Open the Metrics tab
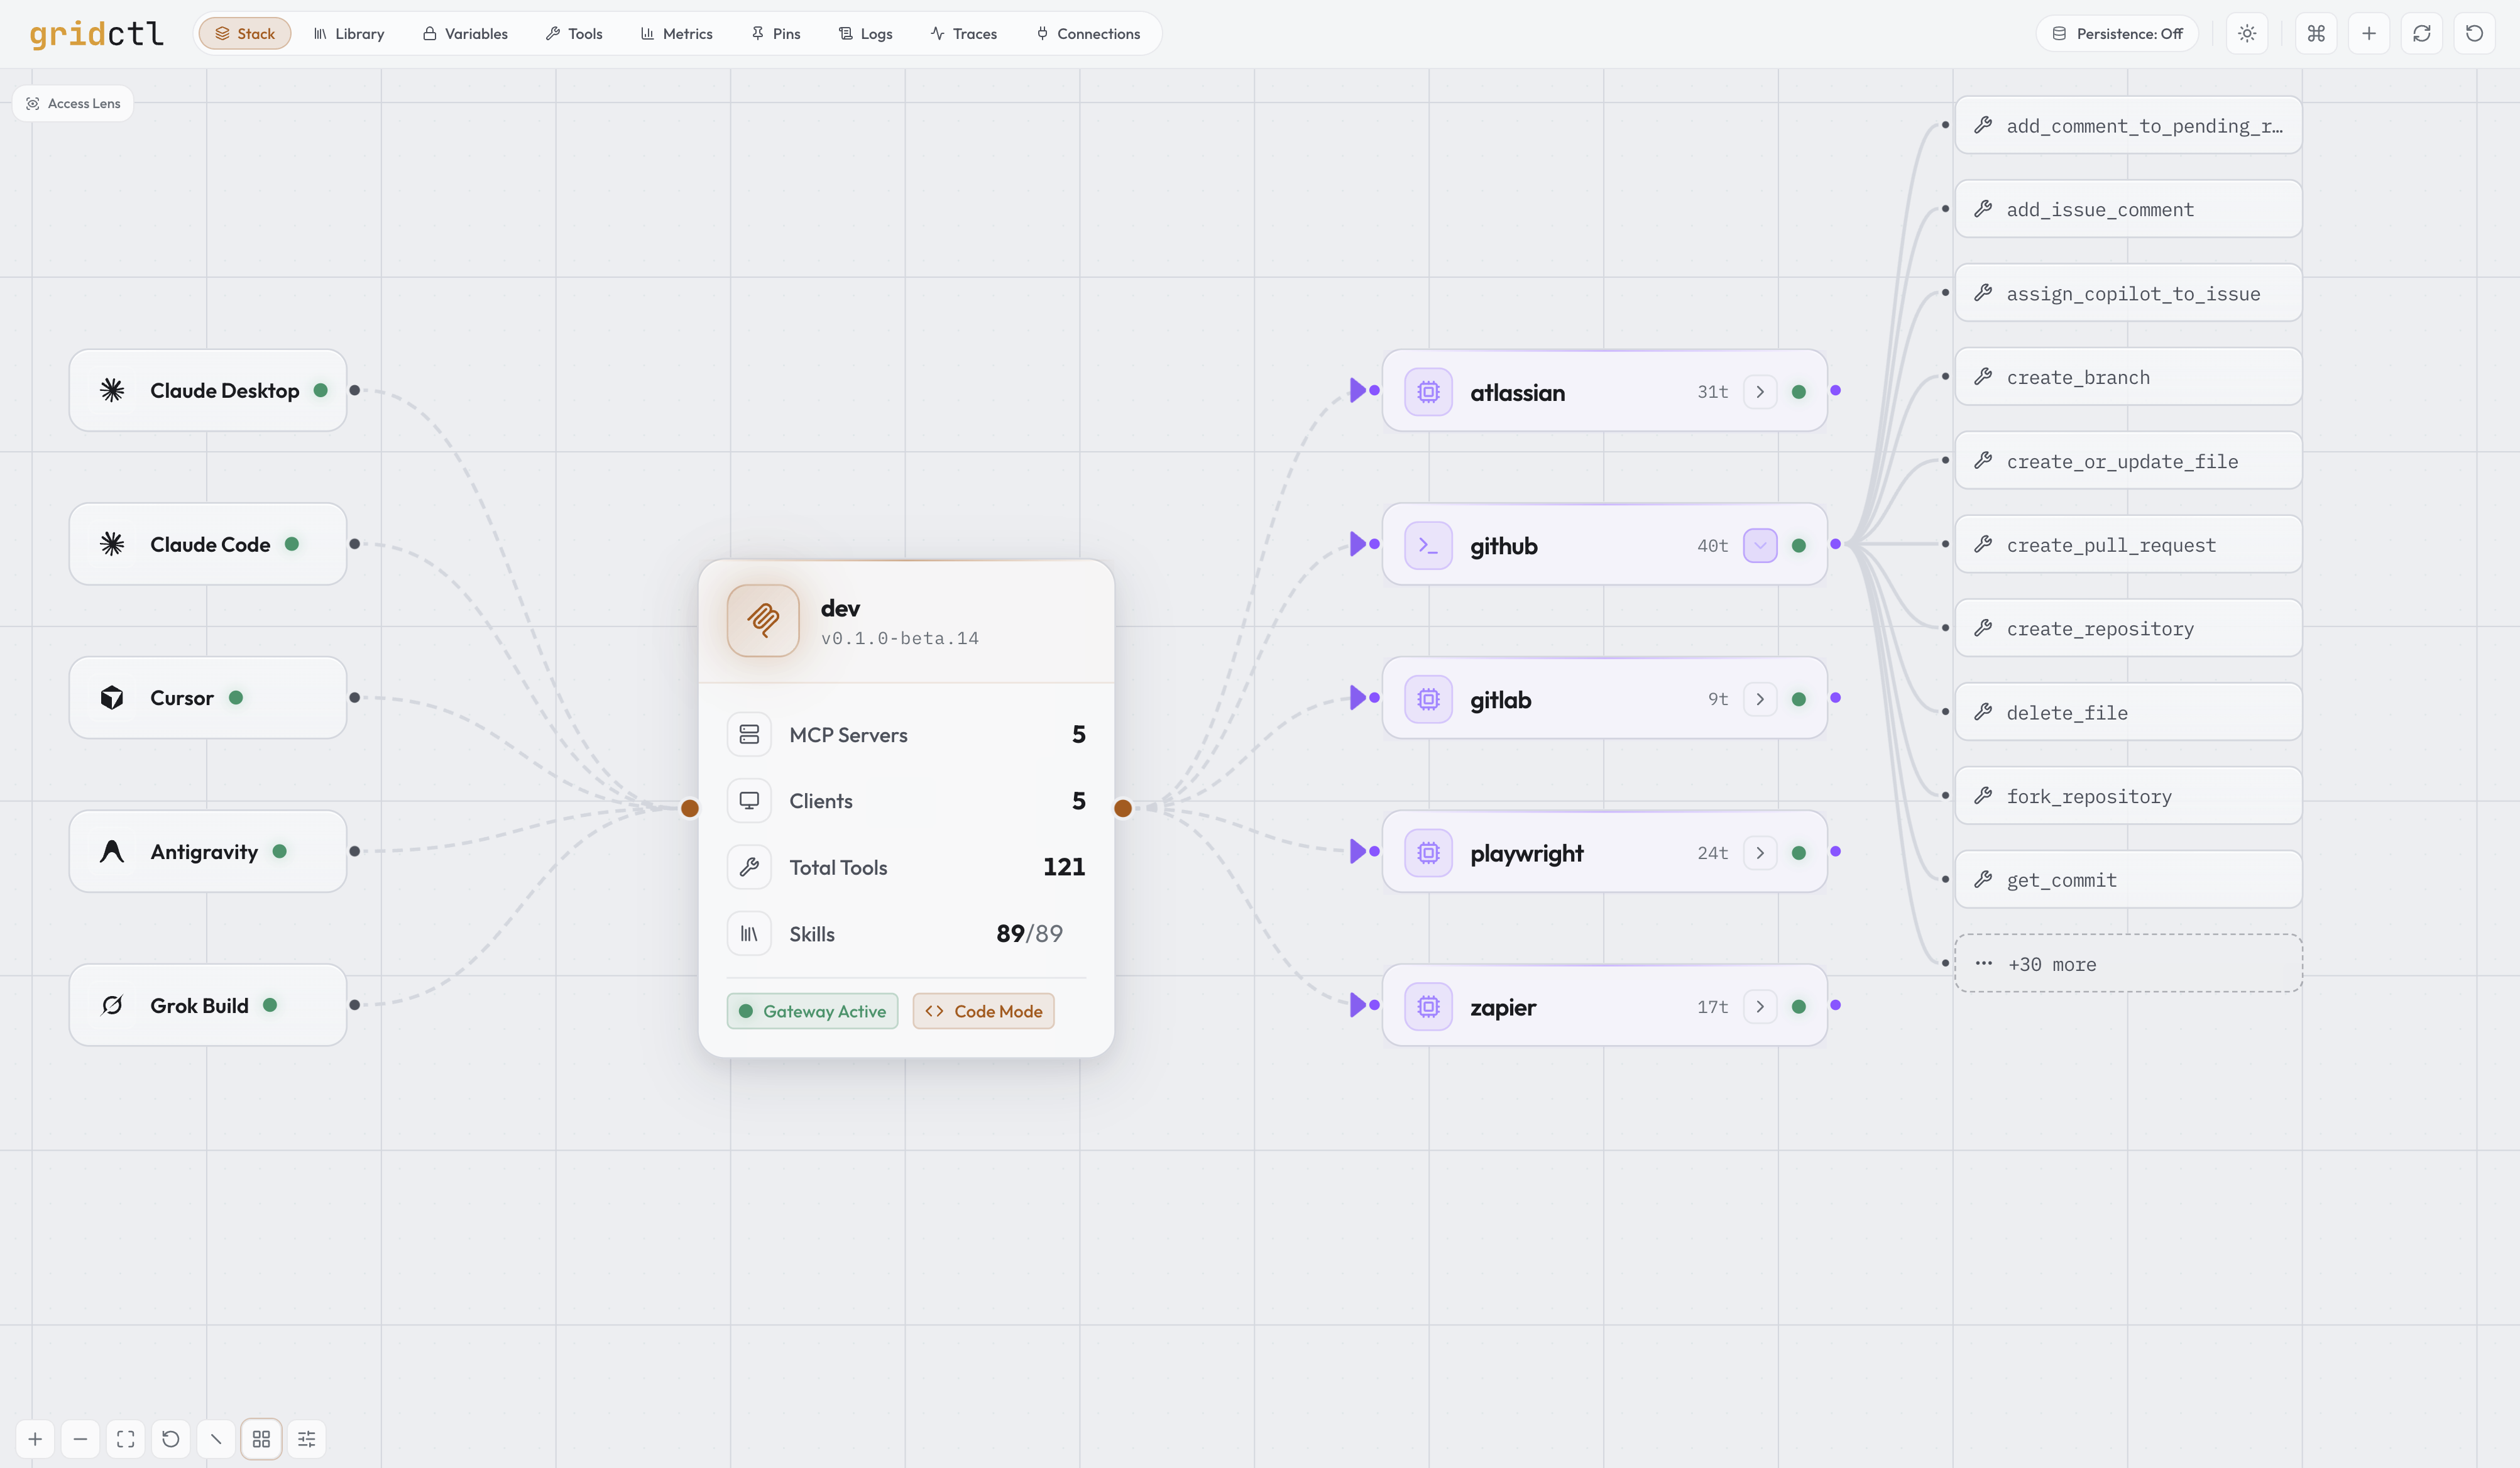Screen dimensions: 2520x1468 click(677, 34)
